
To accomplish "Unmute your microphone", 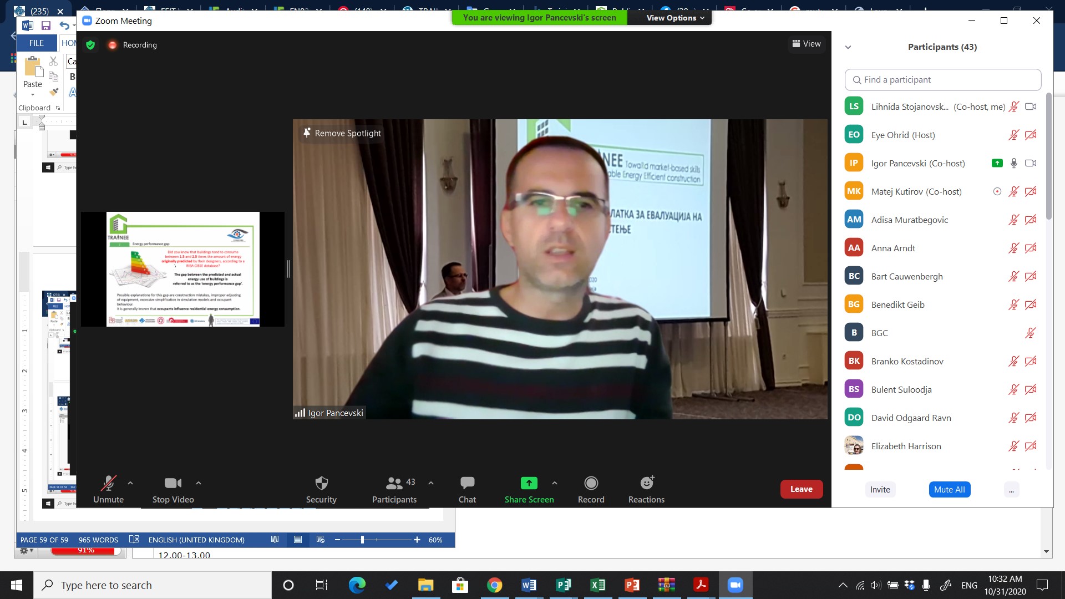I will [108, 483].
